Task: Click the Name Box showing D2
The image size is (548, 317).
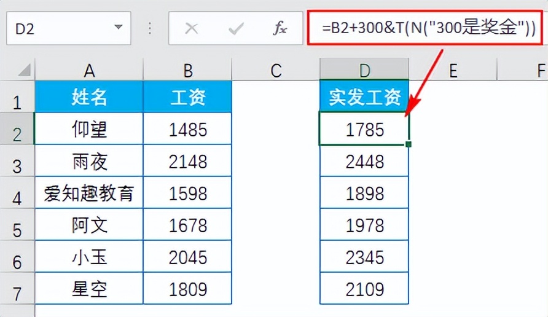Action: pos(69,28)
